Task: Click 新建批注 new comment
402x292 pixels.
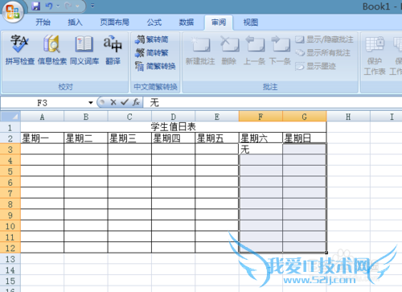Action: click(200, 51)
